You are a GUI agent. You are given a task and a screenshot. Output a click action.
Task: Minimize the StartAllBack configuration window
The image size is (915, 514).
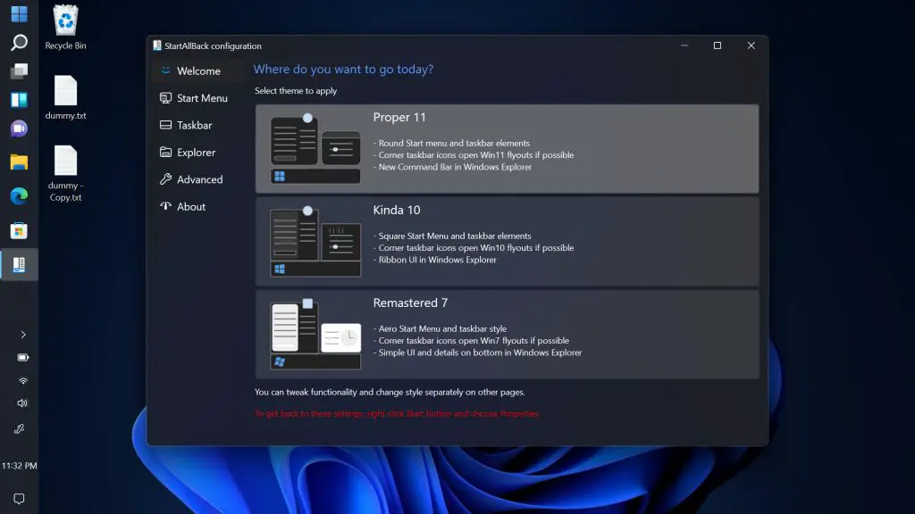(x=684, y=46)
